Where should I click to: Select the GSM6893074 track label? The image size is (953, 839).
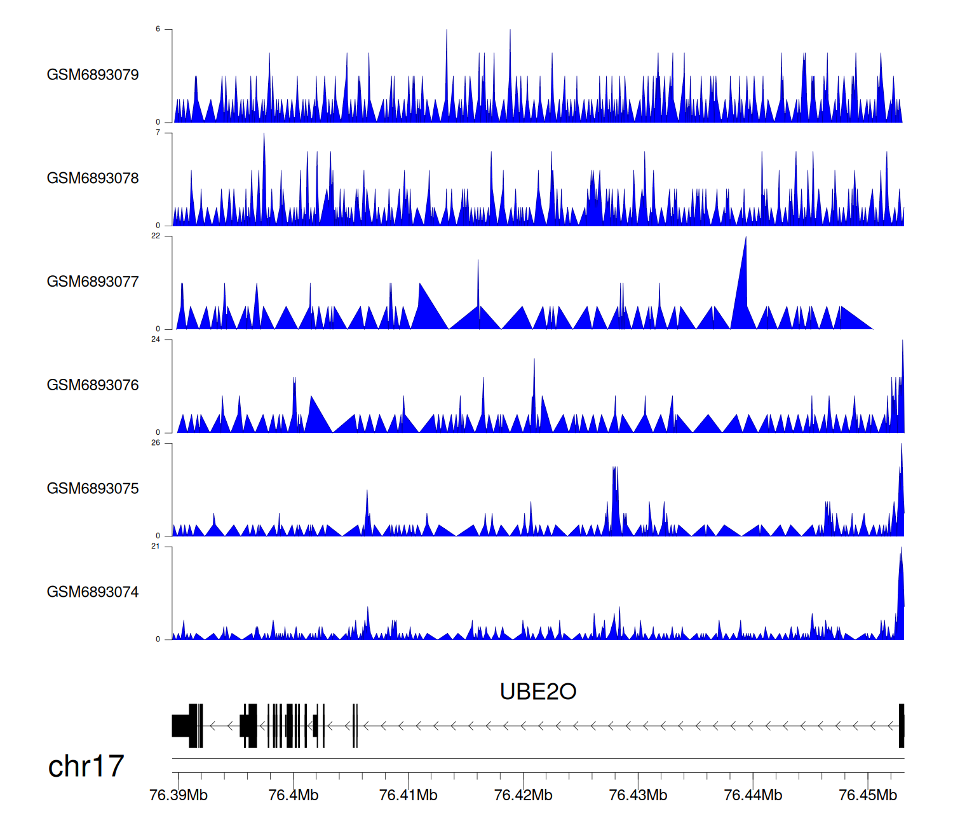click(x=93, y=592)
